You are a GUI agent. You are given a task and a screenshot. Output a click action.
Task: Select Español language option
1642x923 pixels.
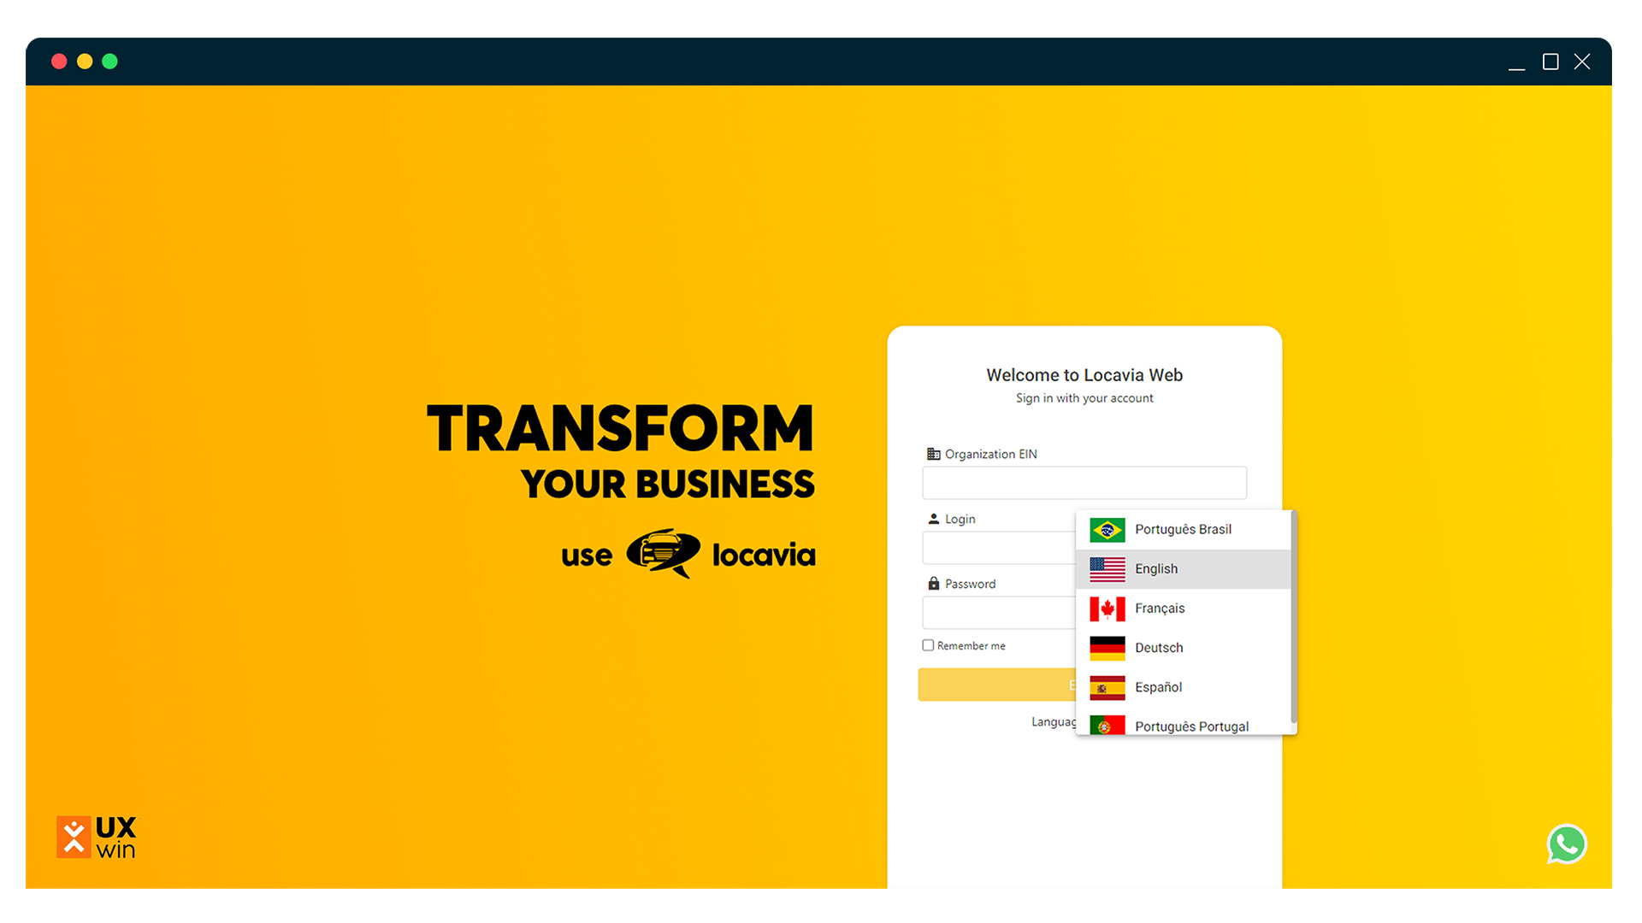[1184, 687]
